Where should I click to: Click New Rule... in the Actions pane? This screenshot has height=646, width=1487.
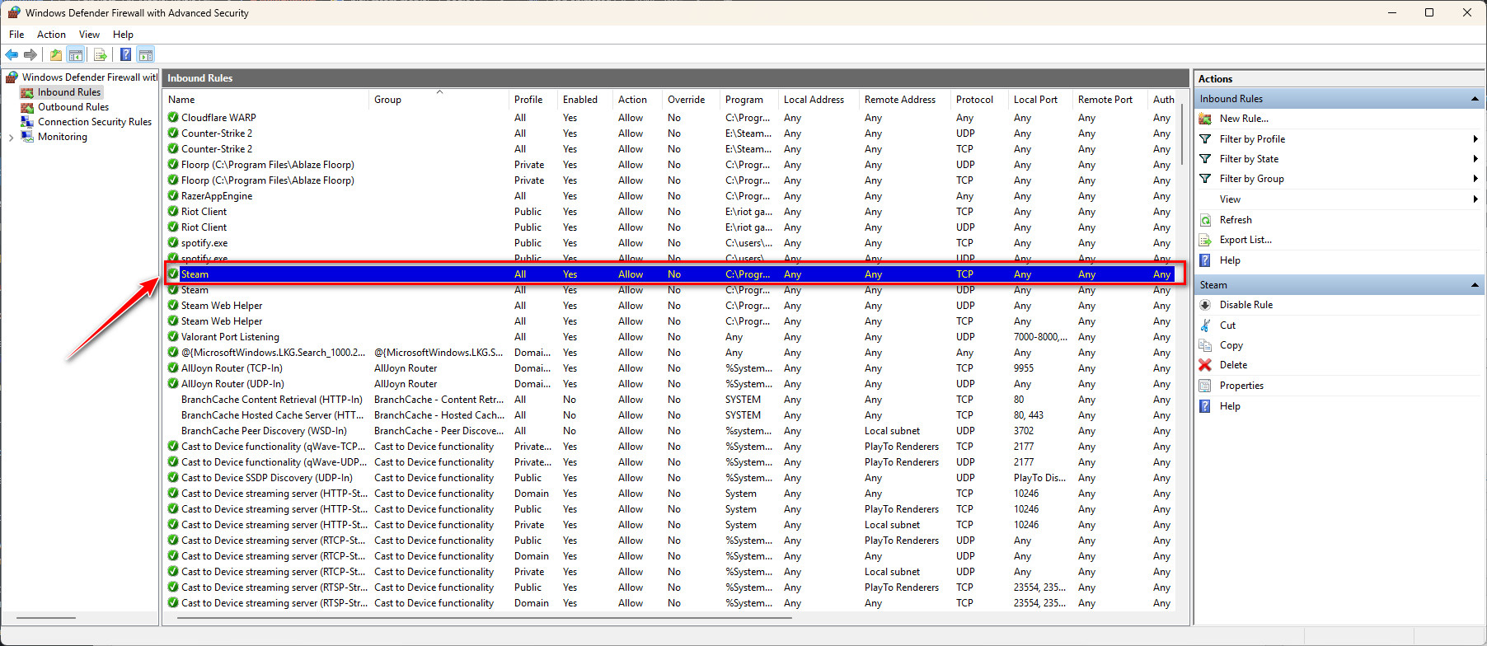pos(1244,119)
